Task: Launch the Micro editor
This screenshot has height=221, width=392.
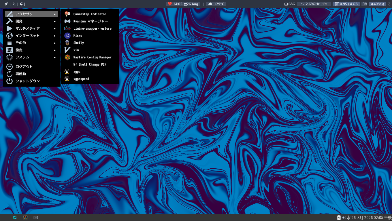Action: (x=90, y=36)
